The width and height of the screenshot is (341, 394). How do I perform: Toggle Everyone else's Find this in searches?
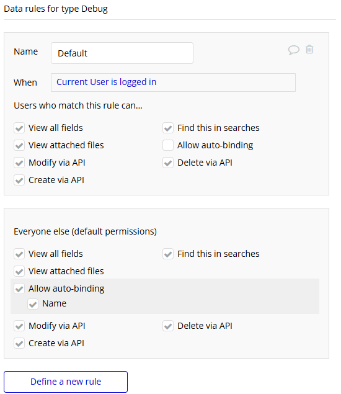168,254
